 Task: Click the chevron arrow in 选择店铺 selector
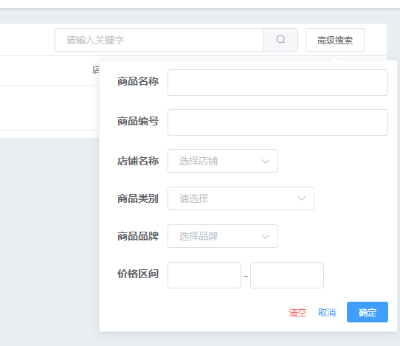tap(265, 161)
